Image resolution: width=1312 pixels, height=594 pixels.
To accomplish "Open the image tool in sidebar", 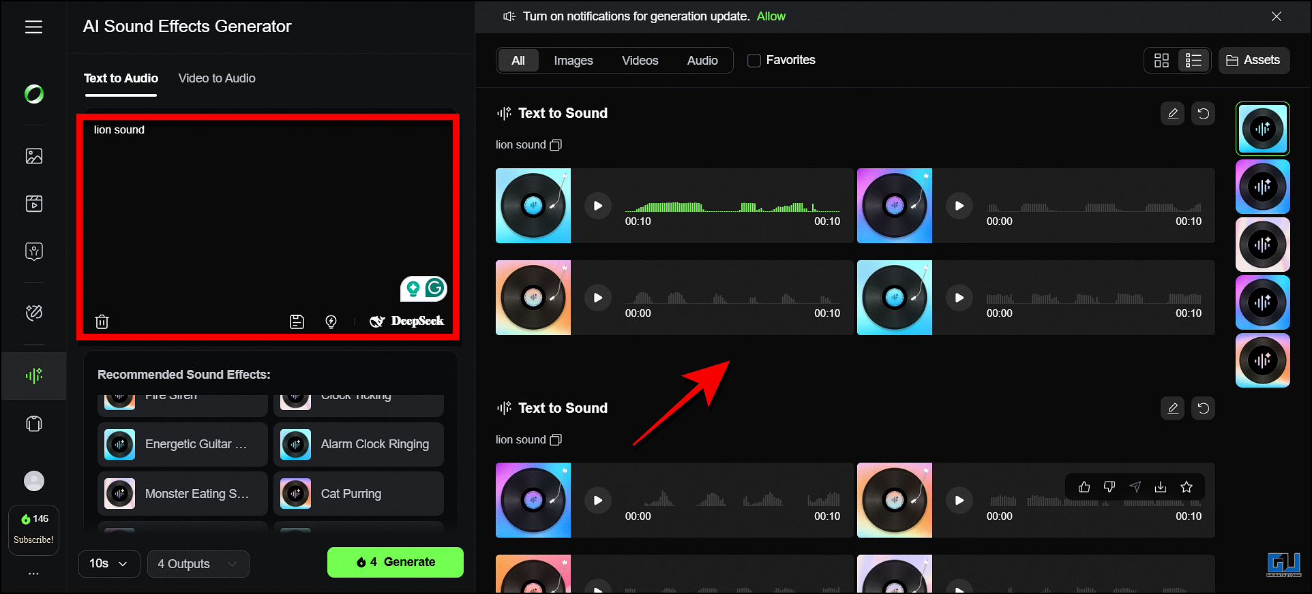I will coord(33,156).
